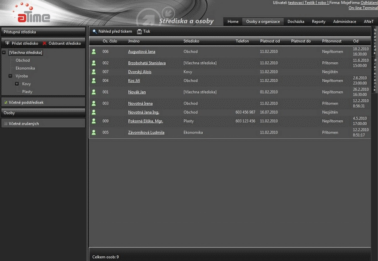378x261 pixels.
Task: Click the person icon for Kos Jiří
Action: coord(94,80)
